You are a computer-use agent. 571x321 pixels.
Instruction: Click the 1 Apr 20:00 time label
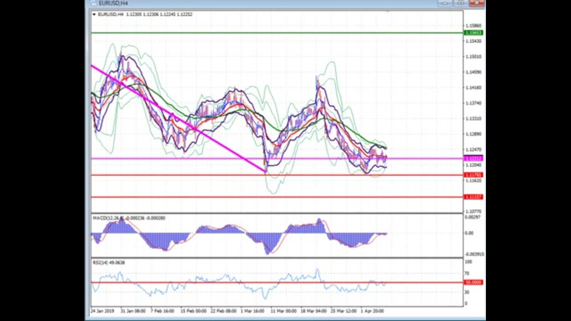tap(372, 311)
